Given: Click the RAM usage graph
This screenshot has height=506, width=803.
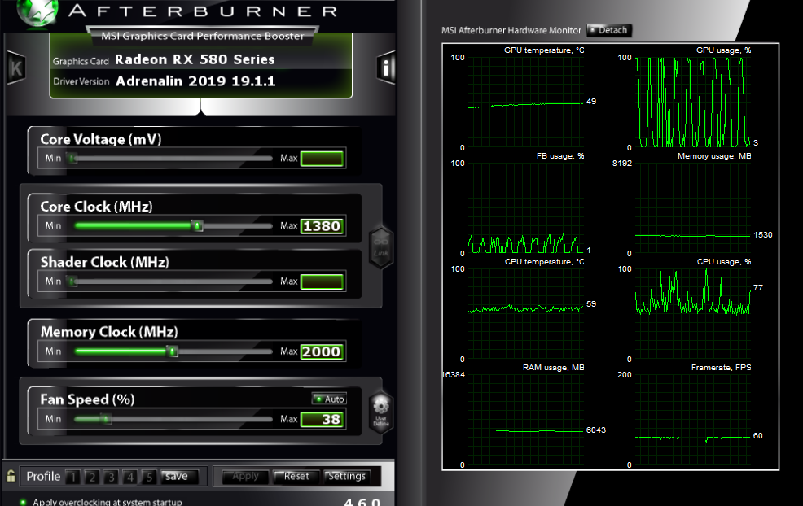Looking at the screenshot, I should [x=526, y=420].
